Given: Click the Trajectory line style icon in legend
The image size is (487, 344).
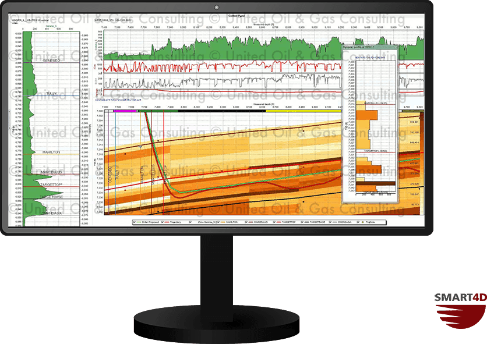Looking at the screenshot, I should 167,223.
